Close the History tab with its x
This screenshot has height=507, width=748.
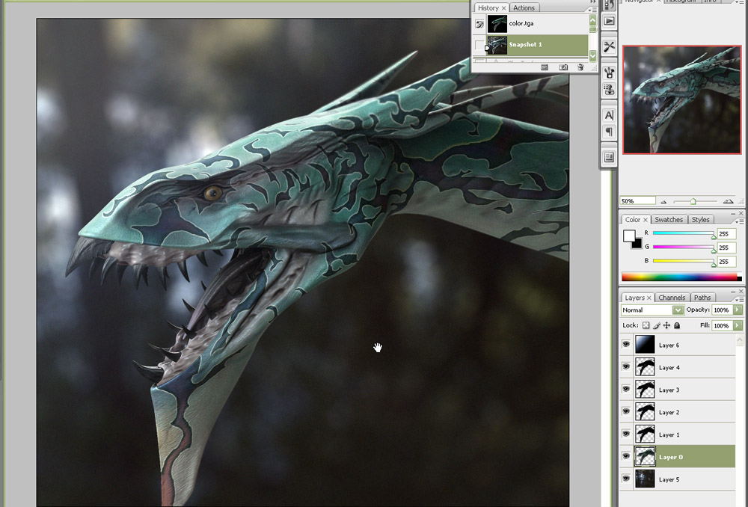503,8
